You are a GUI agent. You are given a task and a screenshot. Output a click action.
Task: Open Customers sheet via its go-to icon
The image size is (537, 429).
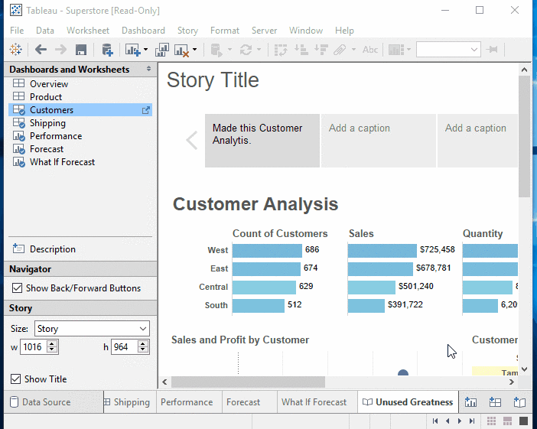pyautogui.click(x=146, y=110)
